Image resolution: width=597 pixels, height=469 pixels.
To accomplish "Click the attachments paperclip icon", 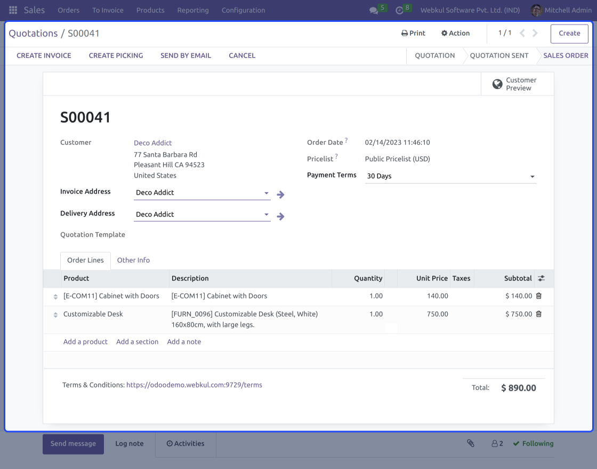I will 471,443.
